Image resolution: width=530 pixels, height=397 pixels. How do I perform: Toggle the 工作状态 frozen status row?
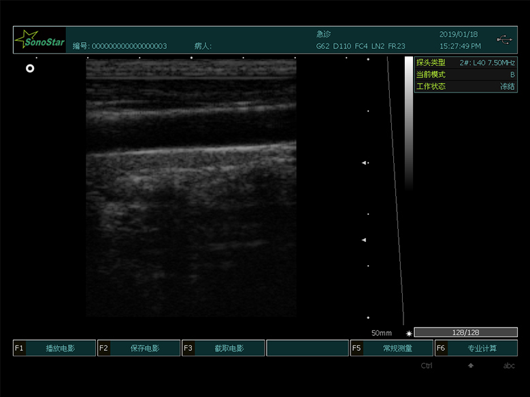[x=465, y=86]
